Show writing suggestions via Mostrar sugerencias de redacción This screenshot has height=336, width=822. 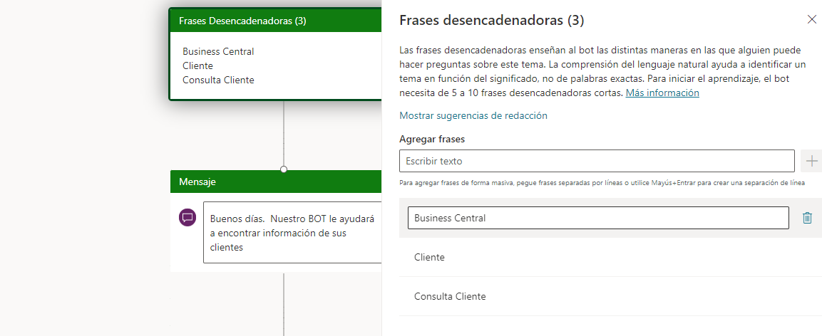473,115
